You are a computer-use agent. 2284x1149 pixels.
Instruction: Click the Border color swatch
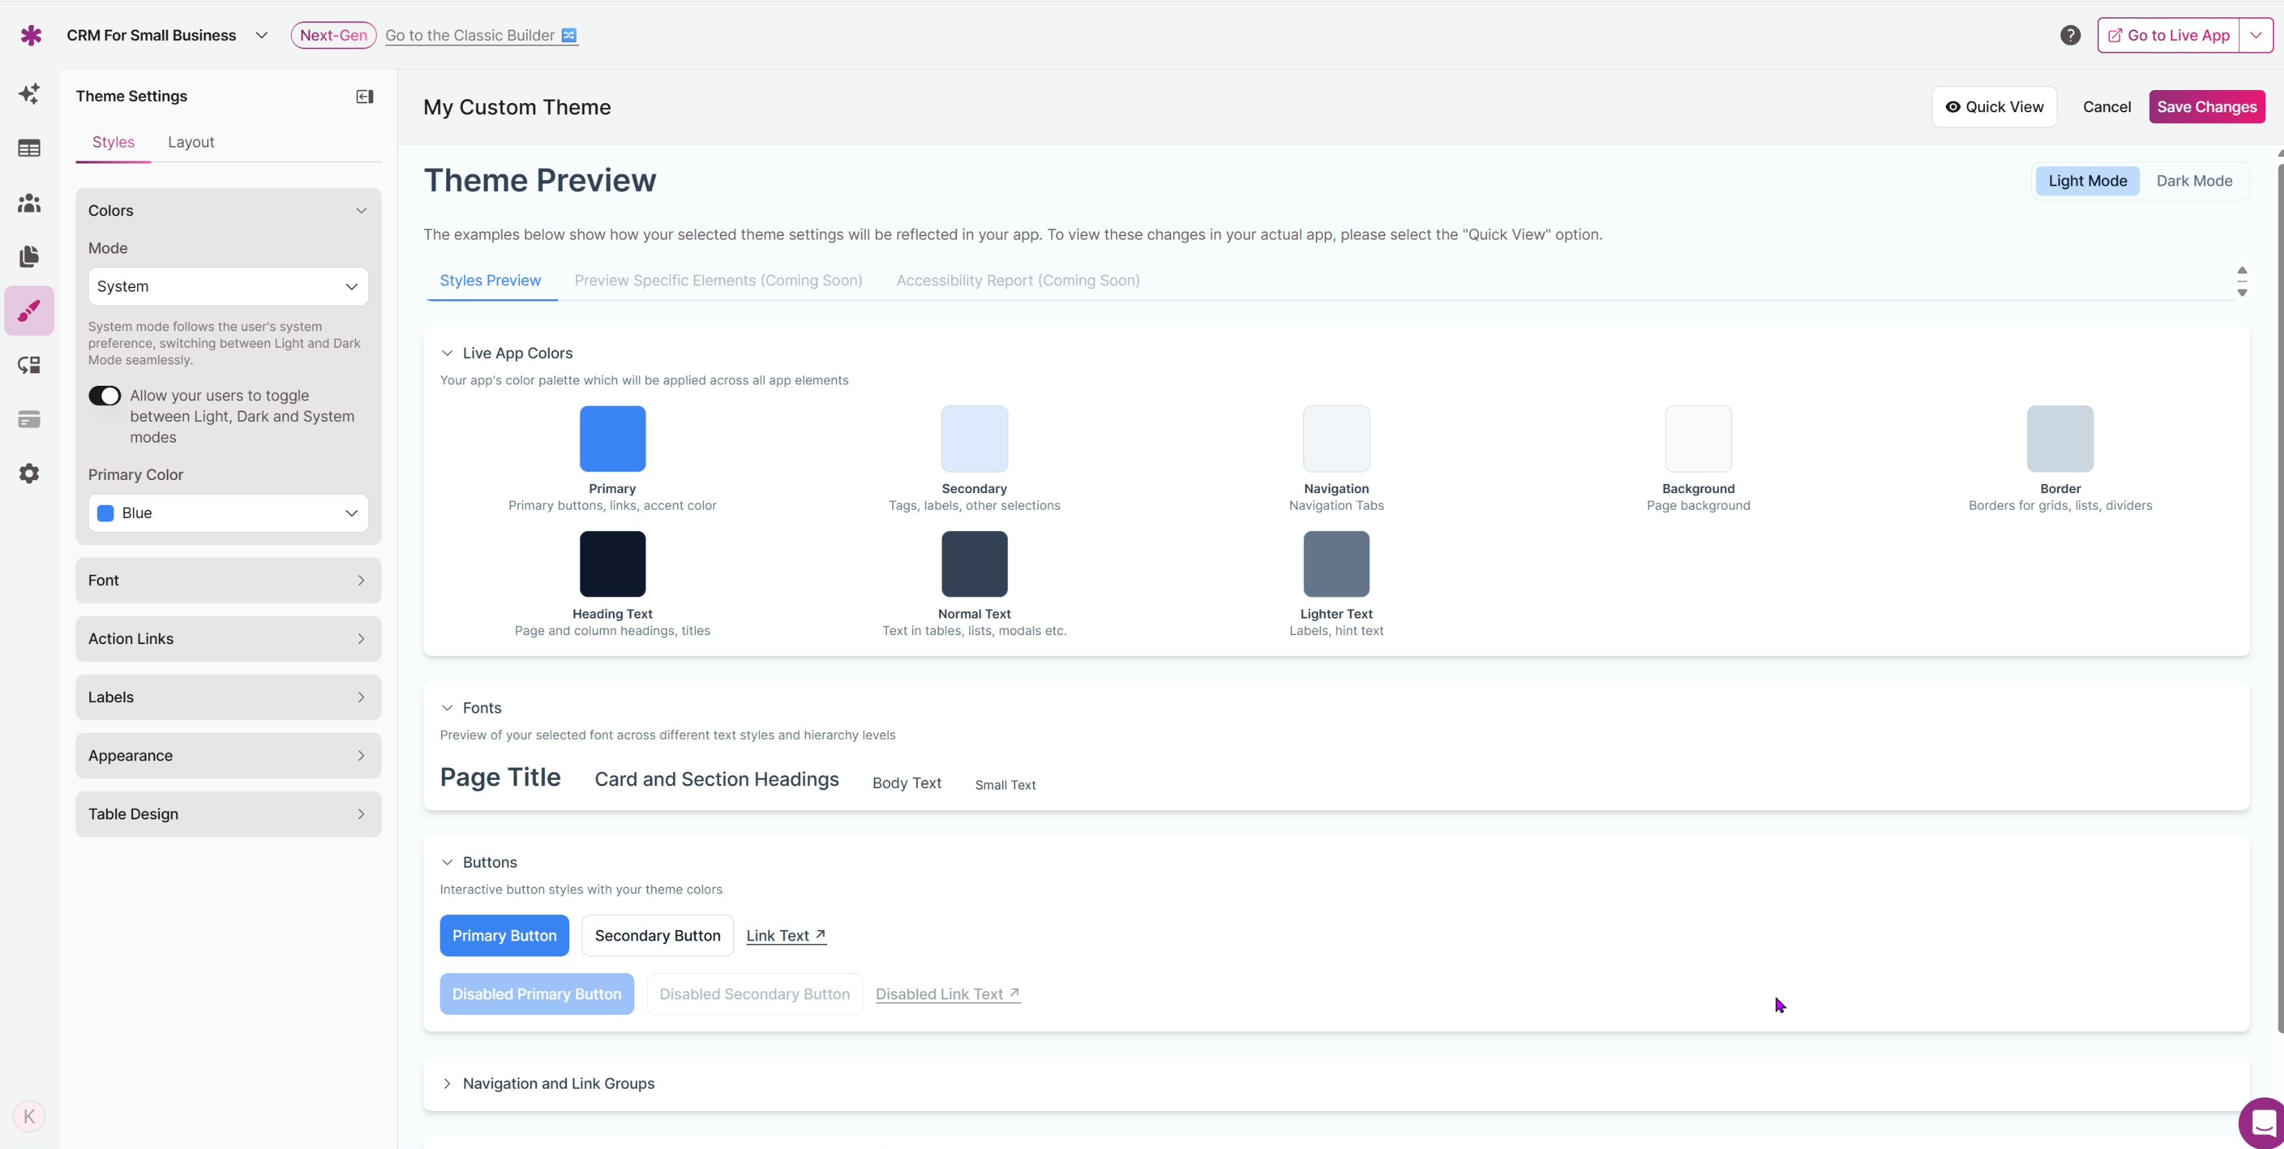point(2060,439)
